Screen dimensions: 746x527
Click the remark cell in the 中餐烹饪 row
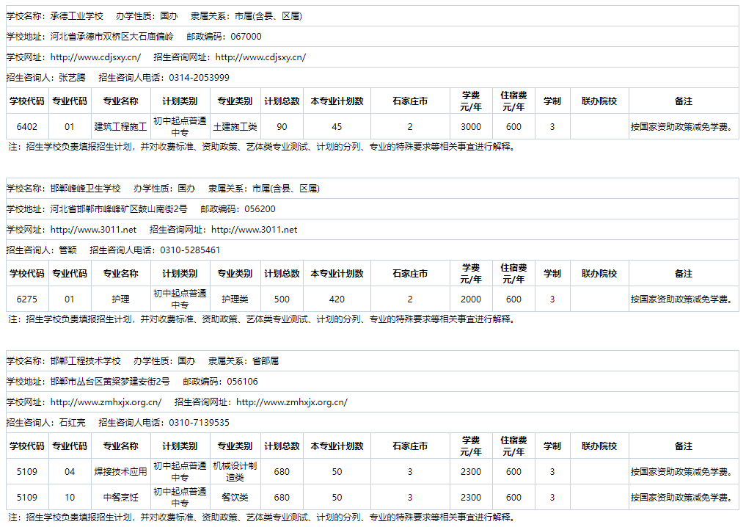click(684, 497)
